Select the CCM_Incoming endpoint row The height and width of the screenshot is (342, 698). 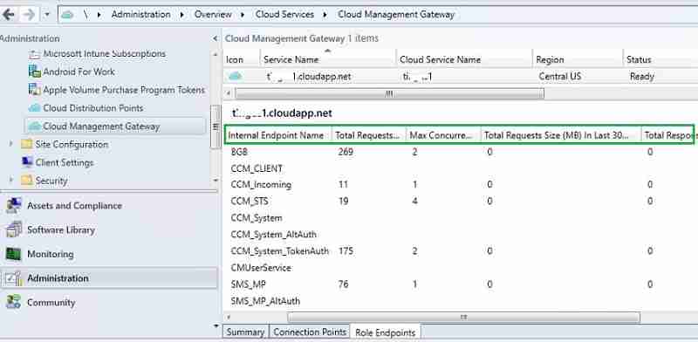click(x=461, y=184)
